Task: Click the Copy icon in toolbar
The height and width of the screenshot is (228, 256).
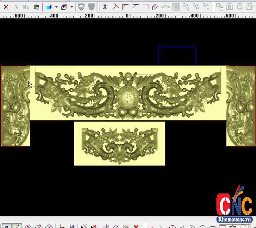Action: (x=26, y=7)
